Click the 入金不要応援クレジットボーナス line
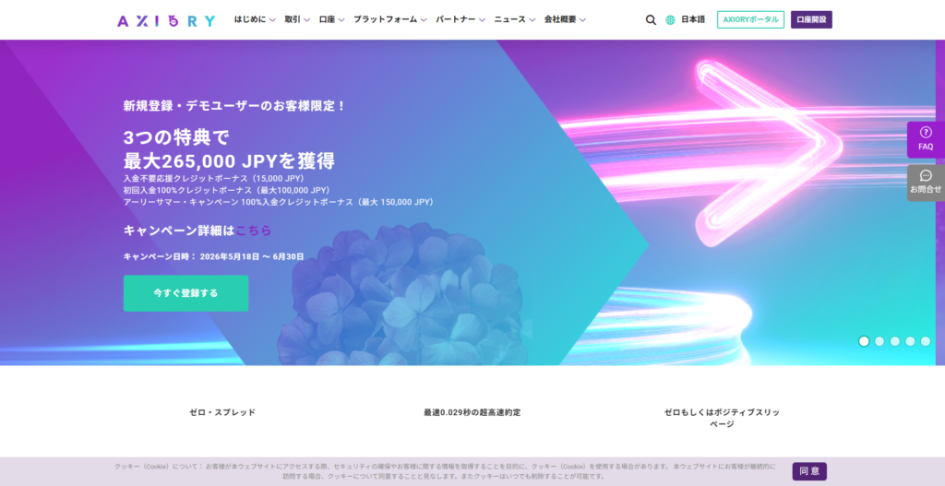This screenshot has height=486, width=945. (214, 179)
